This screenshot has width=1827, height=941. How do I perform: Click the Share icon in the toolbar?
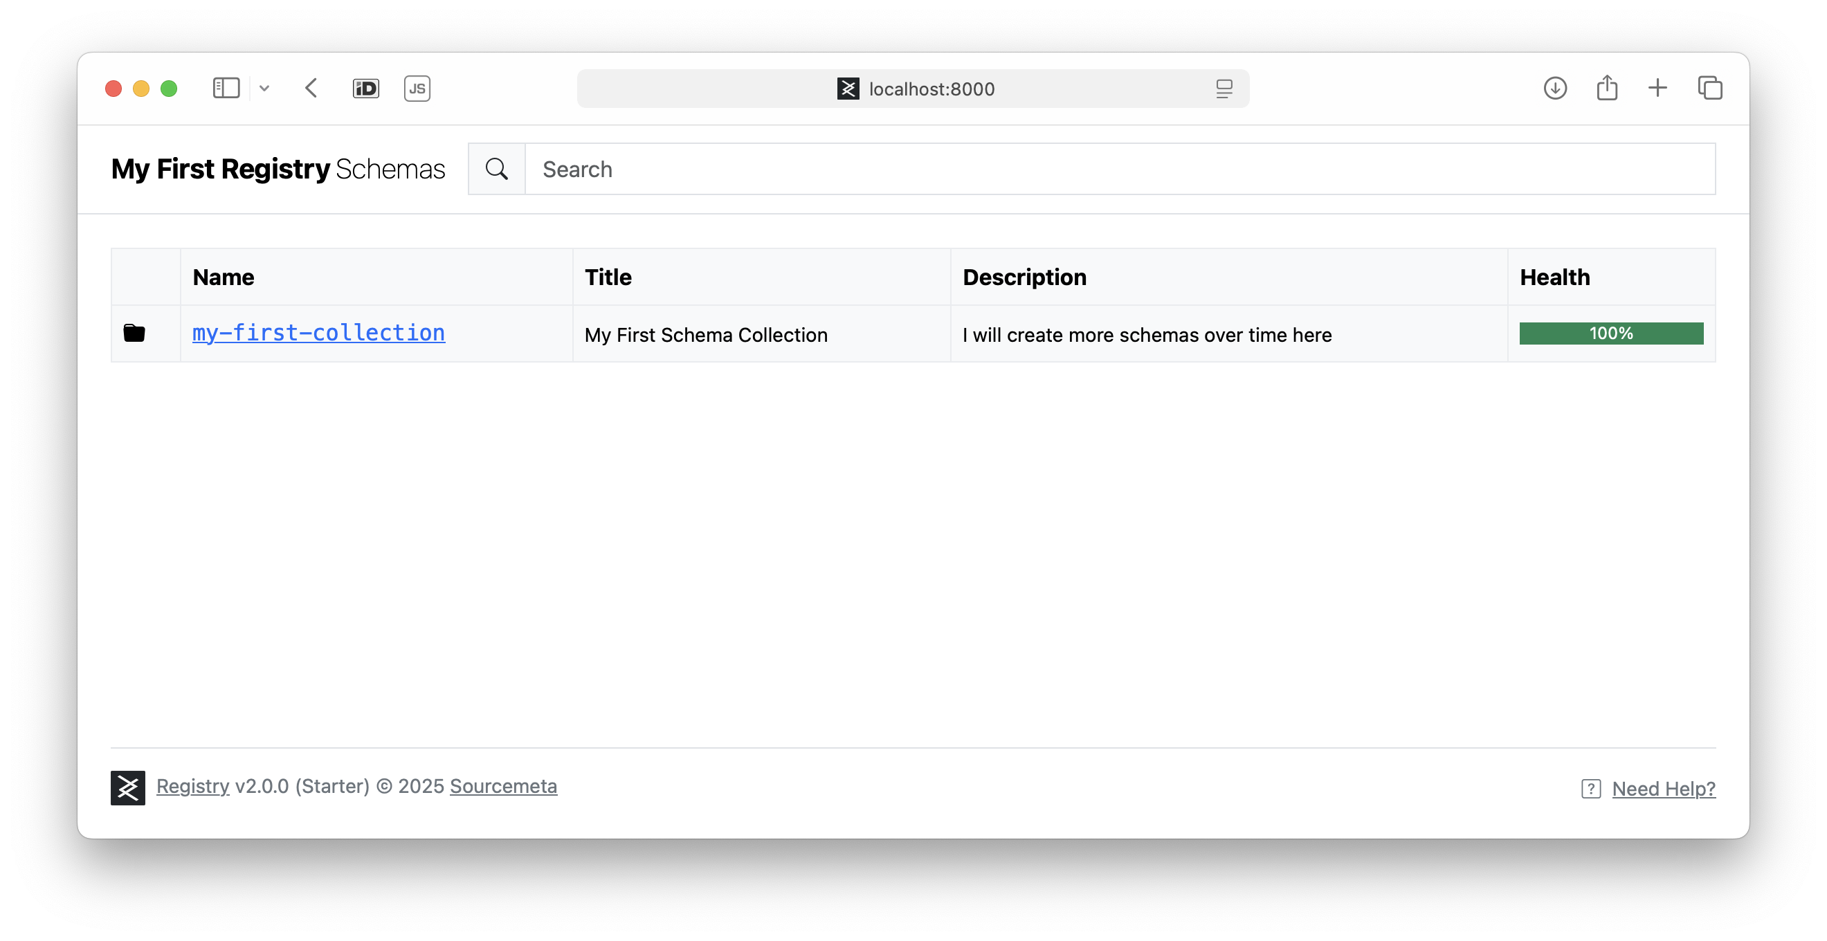pos(1607,87)
